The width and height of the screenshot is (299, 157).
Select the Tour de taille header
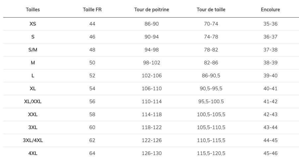pyautogui.click(x=211, y=10)
